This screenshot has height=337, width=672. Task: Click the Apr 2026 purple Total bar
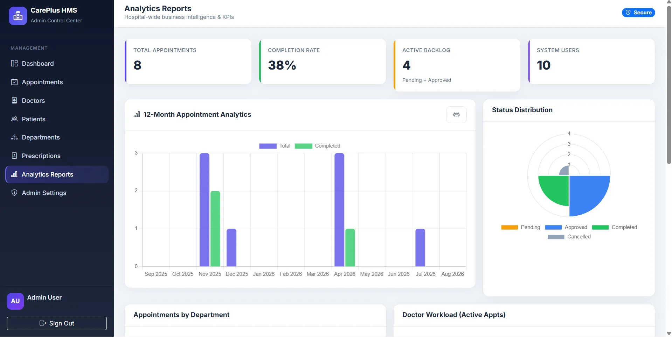[339, 210]
